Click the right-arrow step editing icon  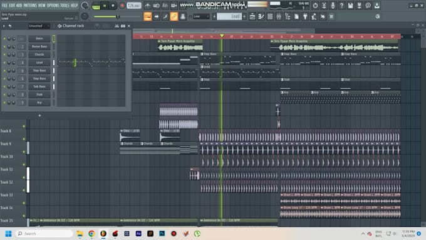click(x=157, y=16)
